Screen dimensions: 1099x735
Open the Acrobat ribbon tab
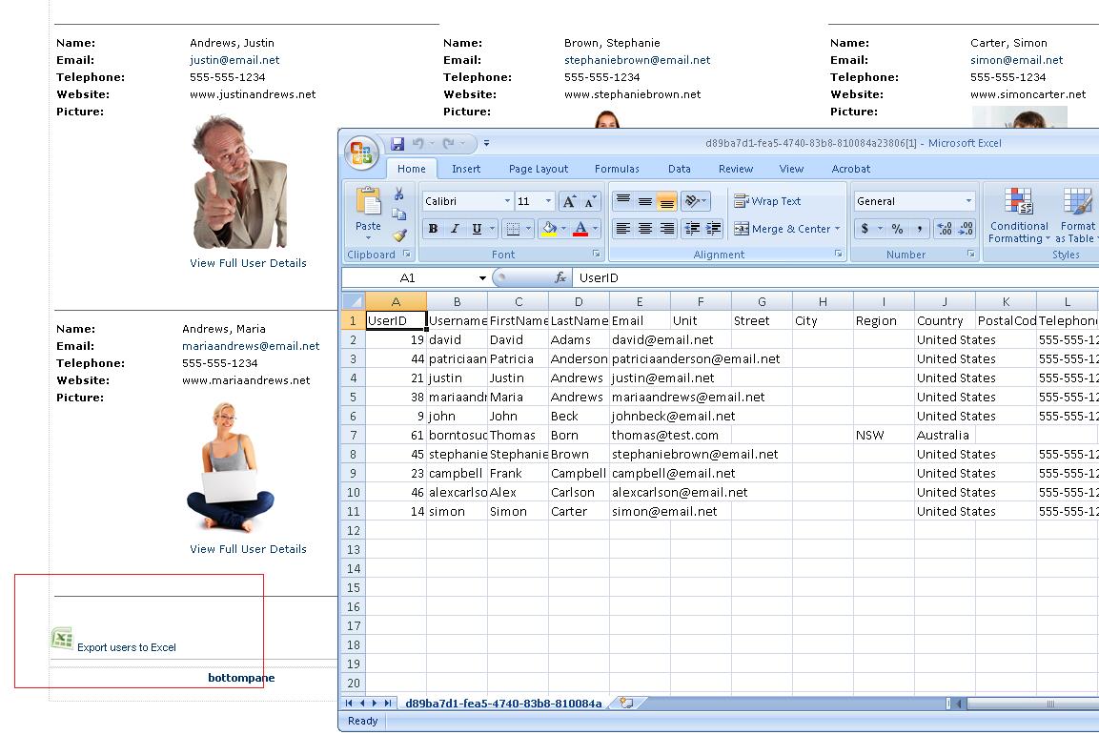[851, 169]
